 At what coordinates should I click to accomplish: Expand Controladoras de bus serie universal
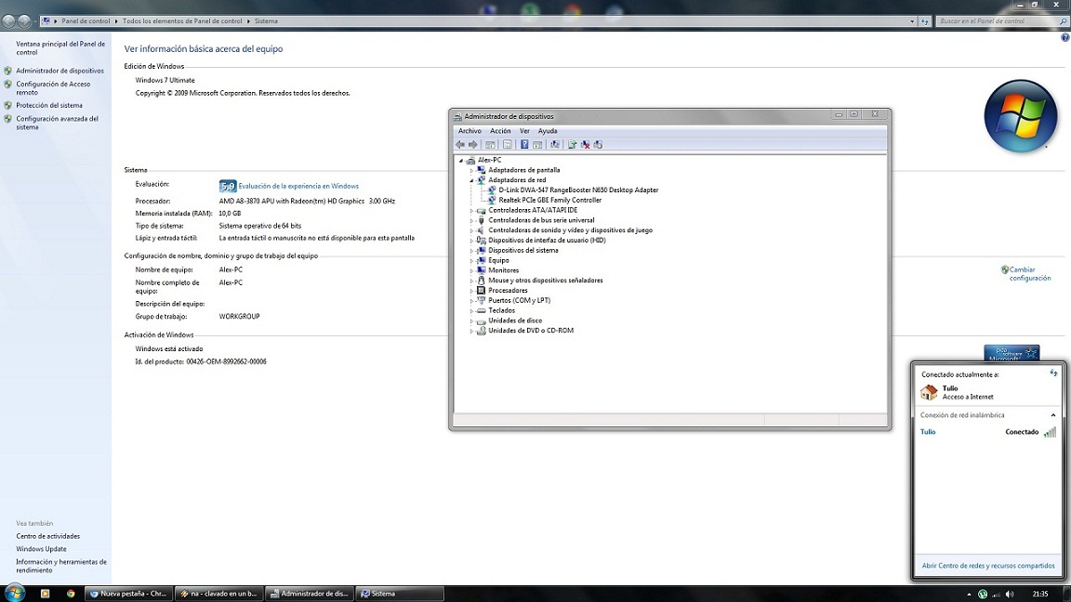coord(471,220)
